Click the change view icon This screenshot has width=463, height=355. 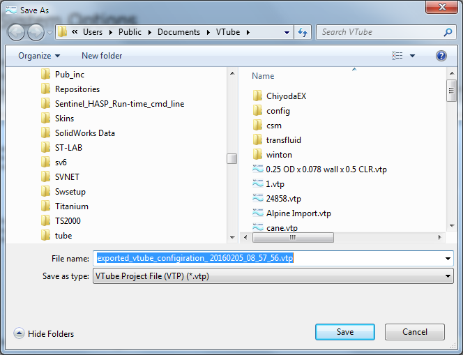coord(397,56)
